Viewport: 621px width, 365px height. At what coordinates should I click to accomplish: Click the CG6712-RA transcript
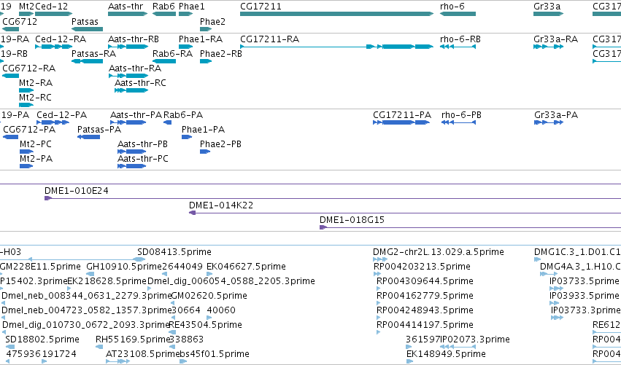pyautogui.click(x=11, y=76)
